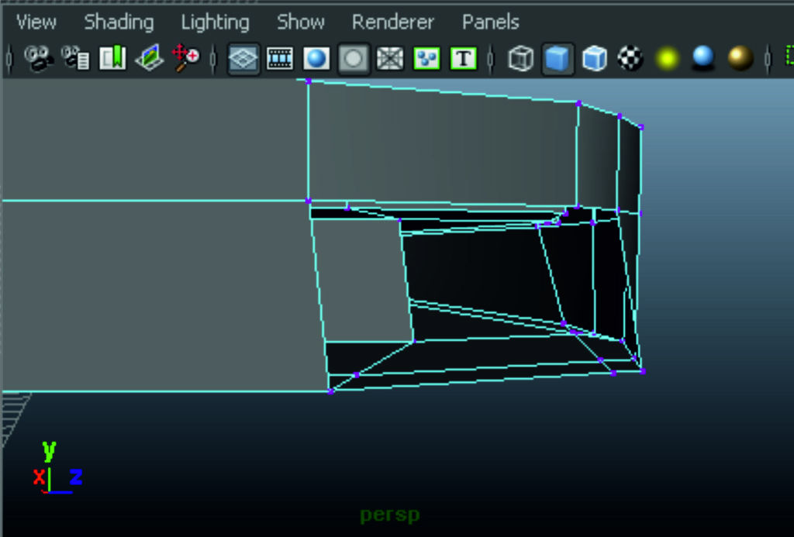
Task: Open the Show menu
Action: (x=300, y=22)
